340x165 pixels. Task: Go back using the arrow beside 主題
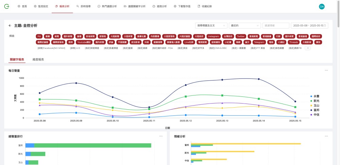click(x=10, y=25)
